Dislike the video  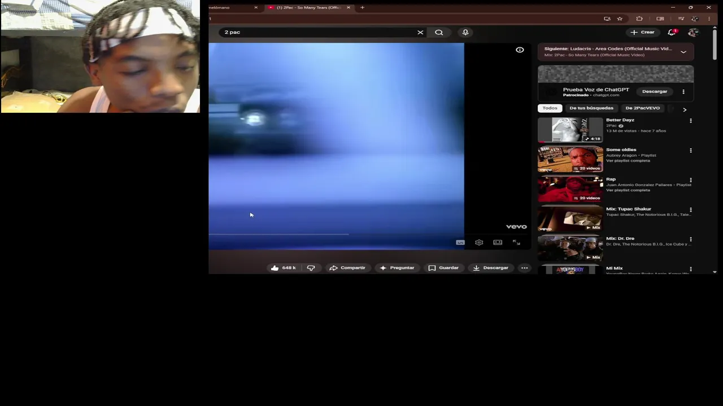click(311, 268)
